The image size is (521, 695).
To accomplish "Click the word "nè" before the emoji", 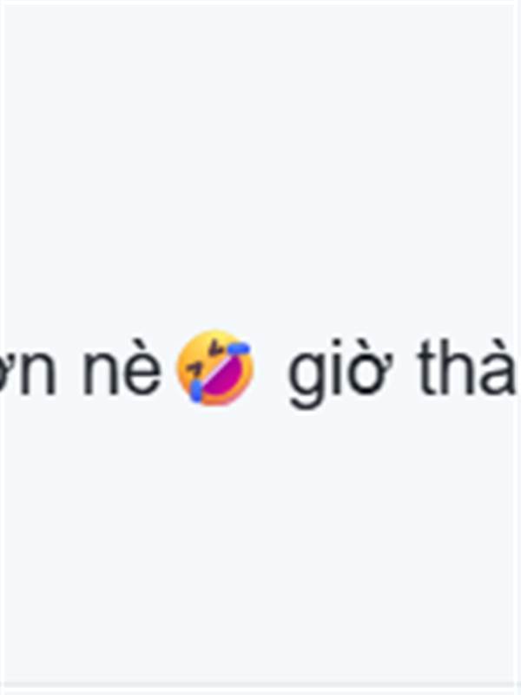I will click(x=122, y=368).
